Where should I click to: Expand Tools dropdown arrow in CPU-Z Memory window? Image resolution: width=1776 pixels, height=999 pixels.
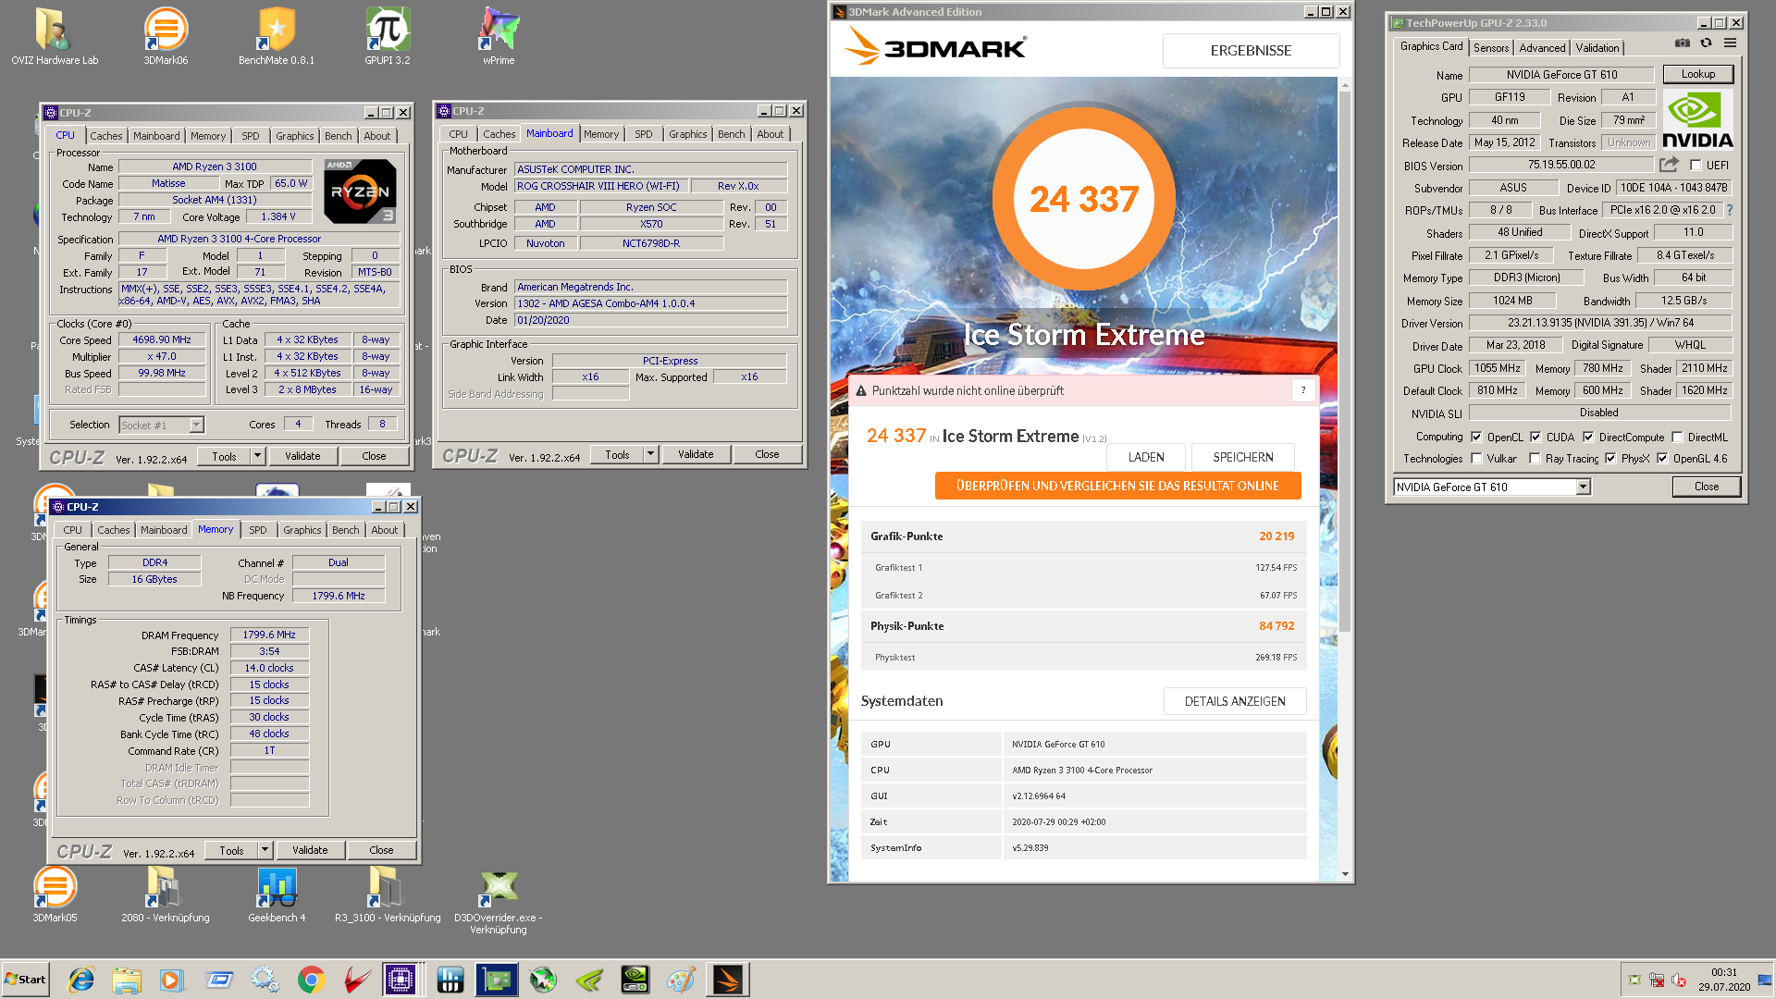265,850
